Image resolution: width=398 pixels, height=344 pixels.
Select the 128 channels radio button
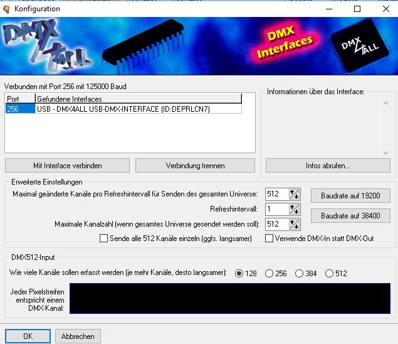(239, 274)
